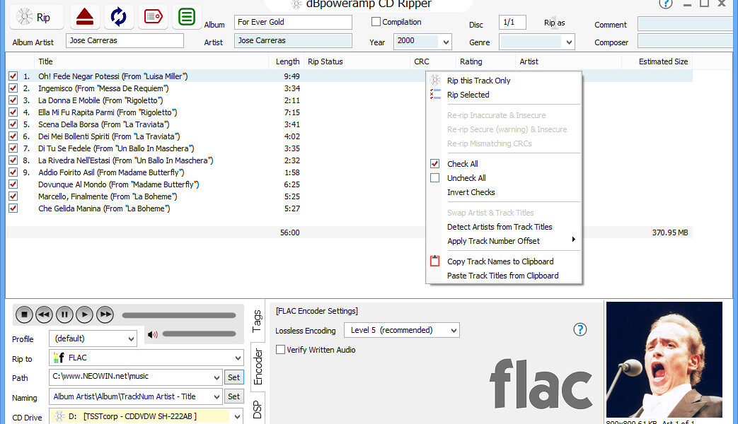Adjust the volume slider
The height and width of the screenshot is (424, 738).
tap(199, 334)
